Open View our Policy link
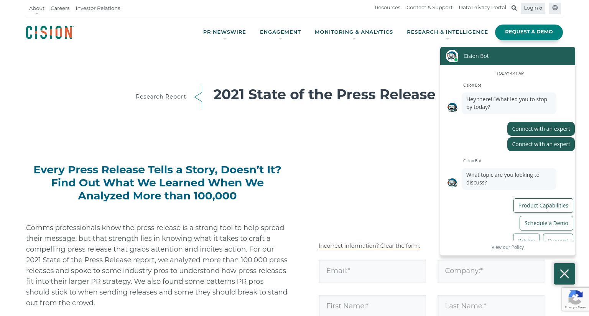The width and height of the screenshot is (589, 316). (507, 247)
